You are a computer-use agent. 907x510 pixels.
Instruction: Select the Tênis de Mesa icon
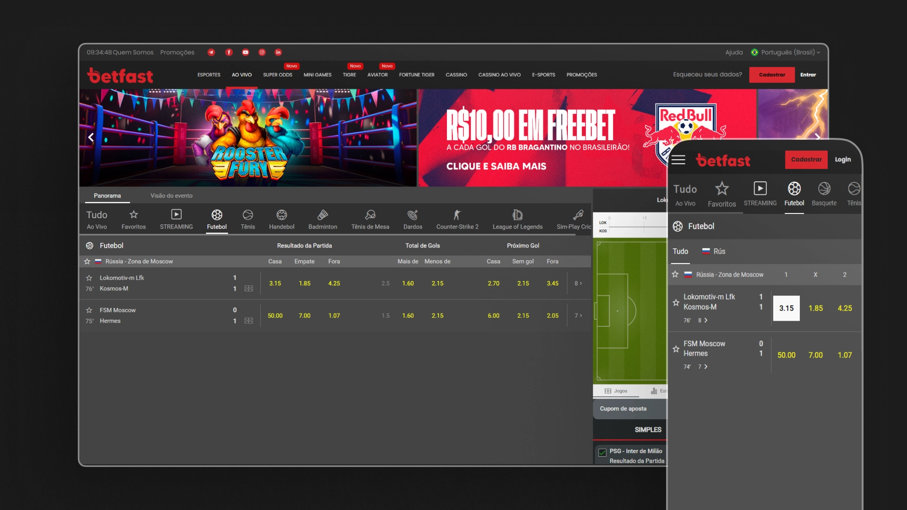[370, 215]
